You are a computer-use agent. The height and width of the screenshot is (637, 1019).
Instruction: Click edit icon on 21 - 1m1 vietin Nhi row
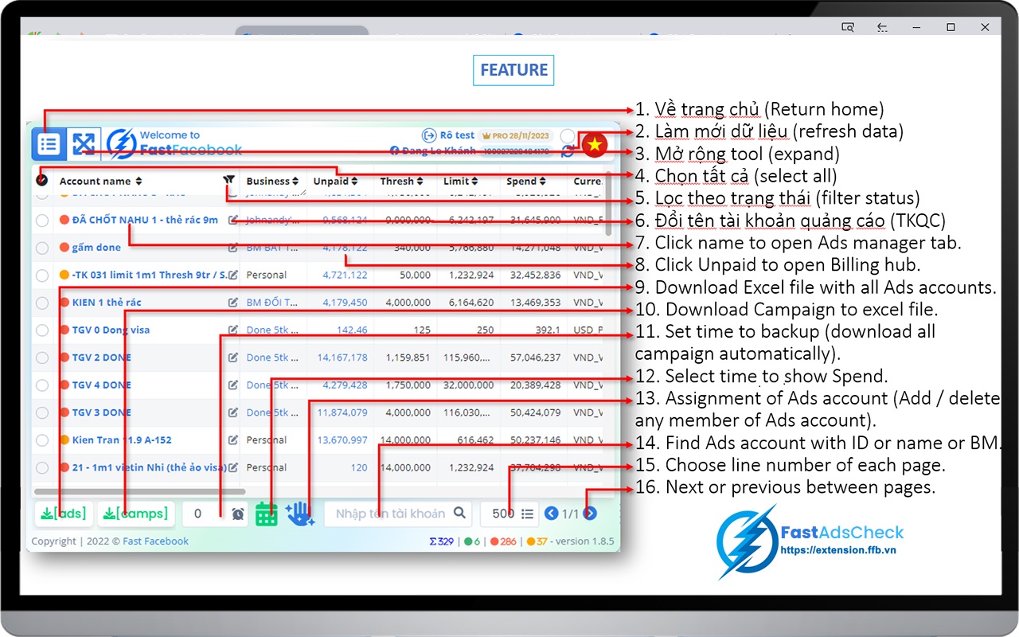coord(232,467)
